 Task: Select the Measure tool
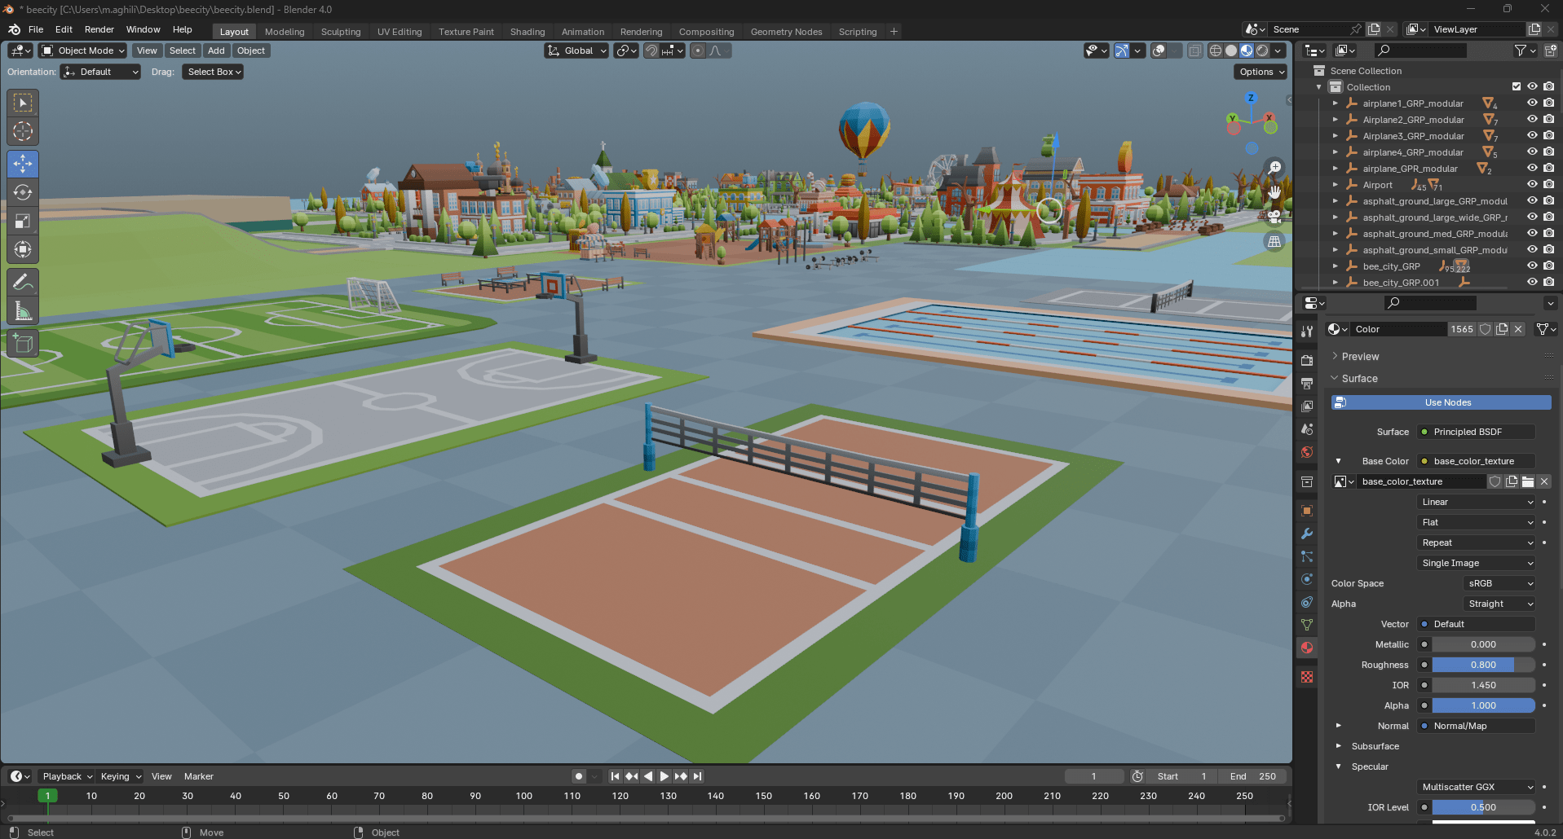(23, 311)
